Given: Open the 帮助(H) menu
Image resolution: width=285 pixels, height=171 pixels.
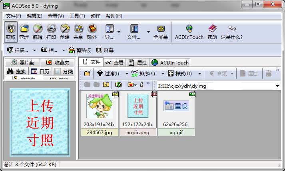Looking at the screenshot, I should coord(114,16).
